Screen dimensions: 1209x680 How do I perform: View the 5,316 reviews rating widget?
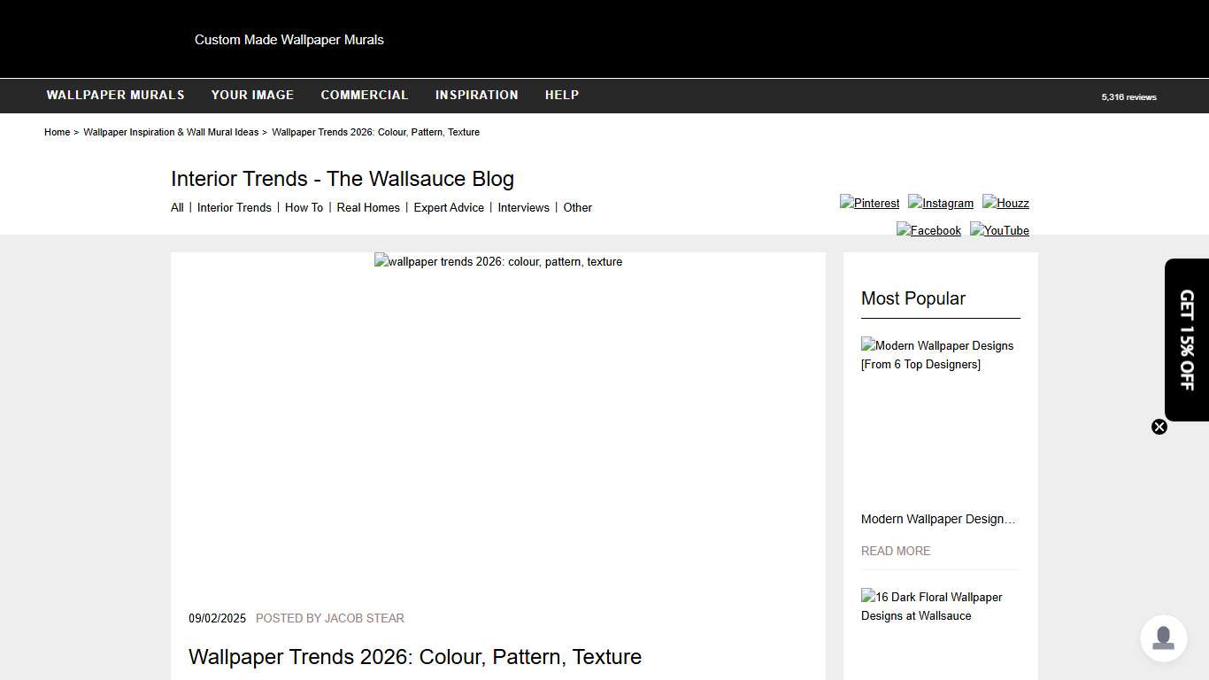click(x=1128, y=97)
